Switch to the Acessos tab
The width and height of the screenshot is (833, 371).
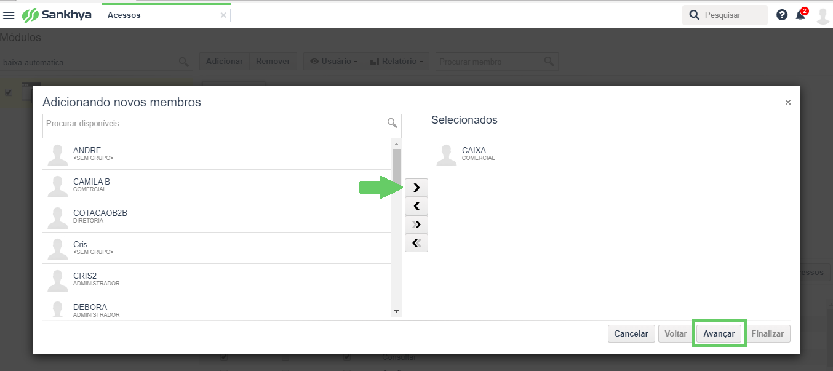[x=124, y=15]
